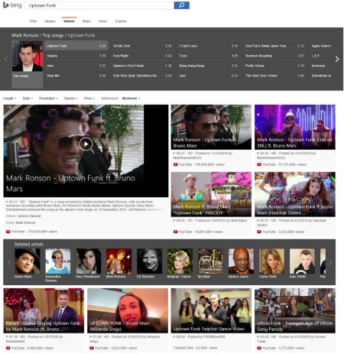Expand the Length filter dropdown
Screen dimensions: 344x354
tap(10, 99)
